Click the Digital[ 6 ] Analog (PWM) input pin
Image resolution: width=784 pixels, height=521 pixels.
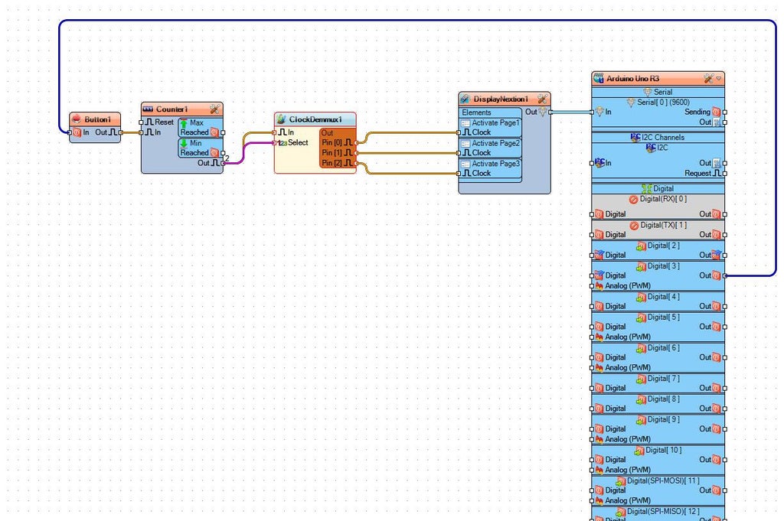[592, 368]
